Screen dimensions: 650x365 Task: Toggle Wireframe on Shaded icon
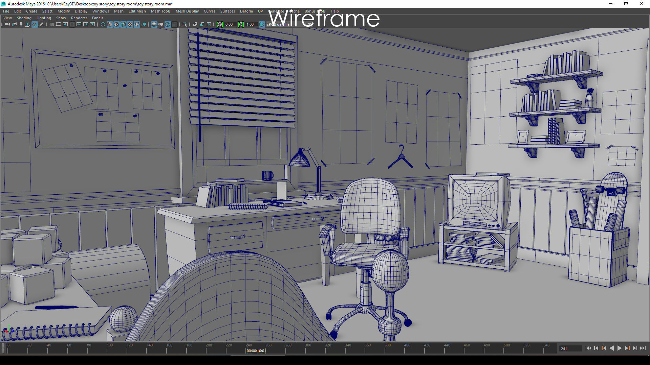(123, 24)
